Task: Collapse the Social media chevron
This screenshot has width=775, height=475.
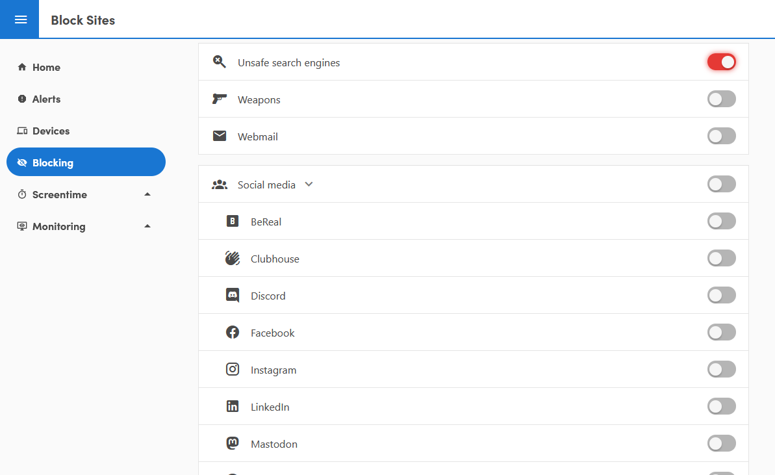Action: point(309,185)
